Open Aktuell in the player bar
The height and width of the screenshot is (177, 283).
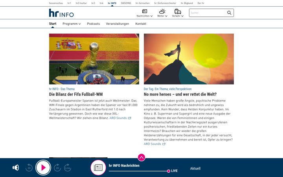tap(195, 168)
